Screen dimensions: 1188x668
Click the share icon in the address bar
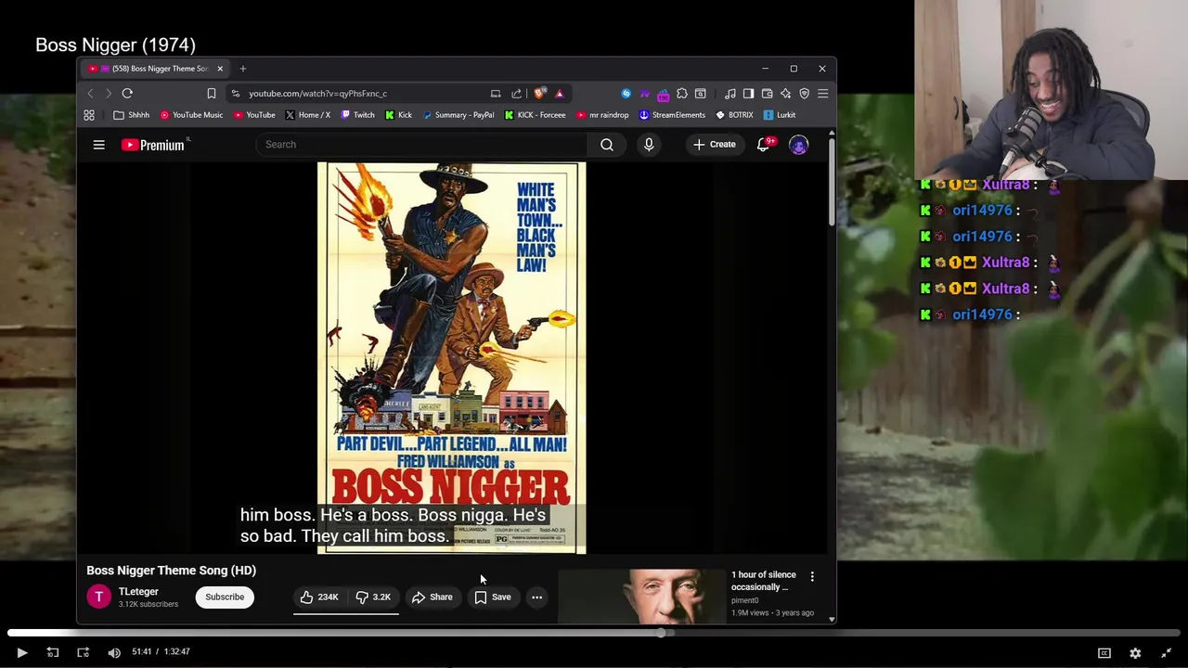[516, 94]
